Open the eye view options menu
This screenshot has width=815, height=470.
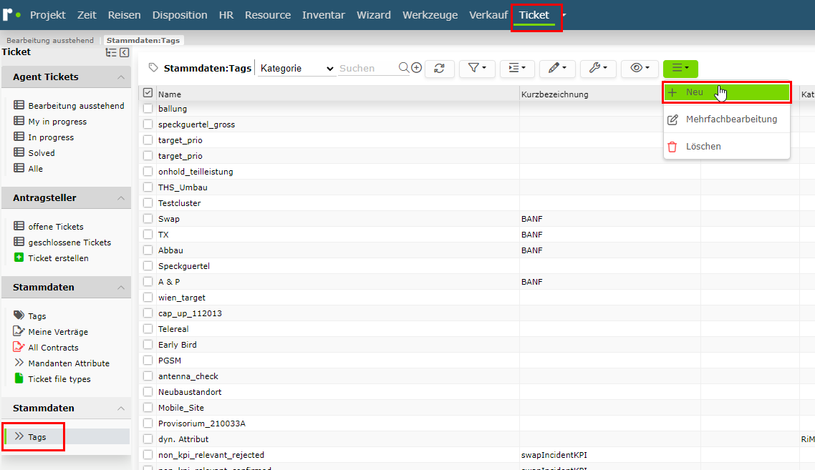tap(640, 69)
